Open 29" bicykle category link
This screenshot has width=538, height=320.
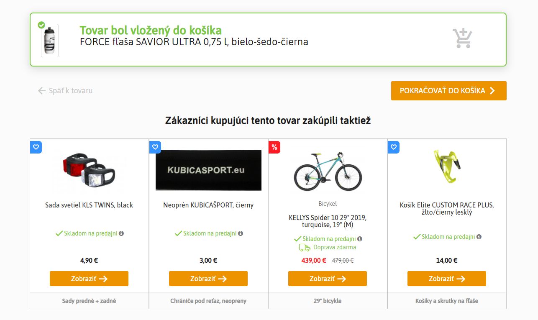click(328, 301)
